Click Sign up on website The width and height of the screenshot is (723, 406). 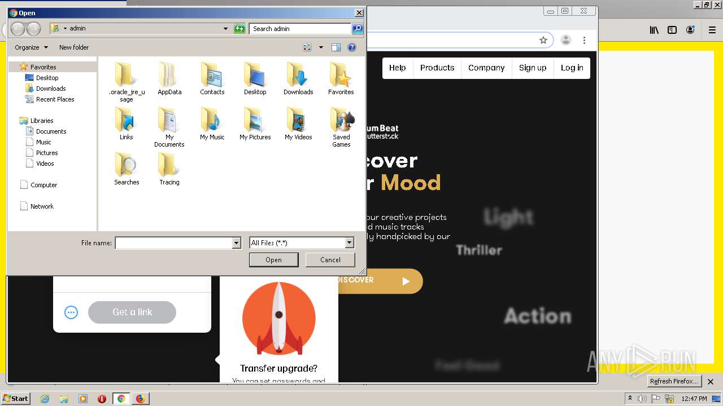tap(533, 68)
